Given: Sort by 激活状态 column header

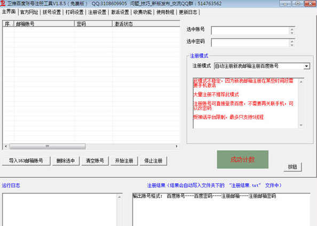Looking at the screenshot, I should (x=146, y=24).
